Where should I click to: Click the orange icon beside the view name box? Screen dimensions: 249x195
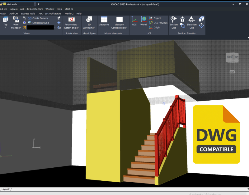24,28
